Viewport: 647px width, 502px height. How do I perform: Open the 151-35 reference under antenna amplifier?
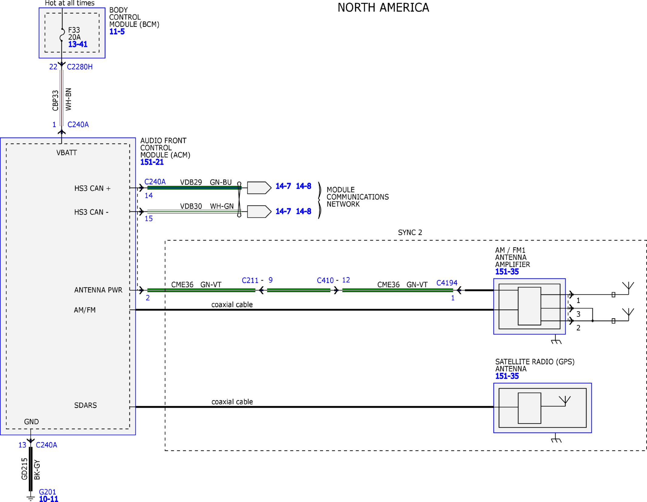tap(507, 272)
